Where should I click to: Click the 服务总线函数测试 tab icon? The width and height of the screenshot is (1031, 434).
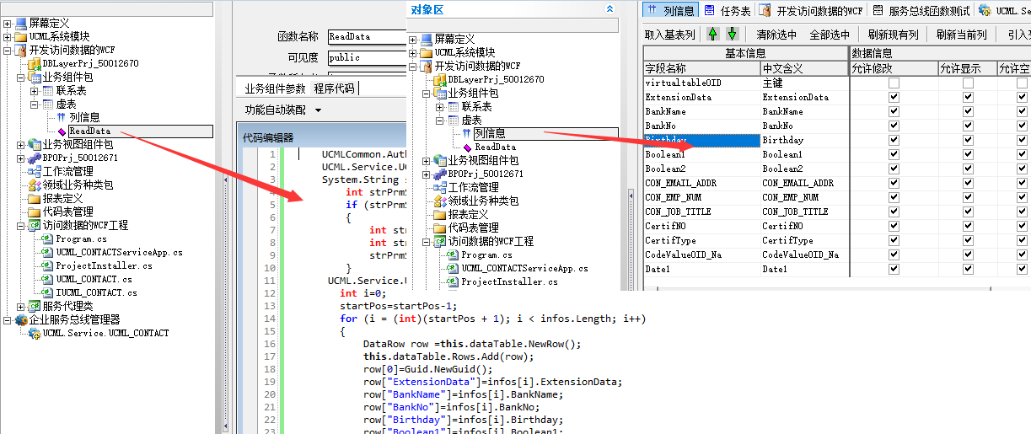tap(878, 10)
